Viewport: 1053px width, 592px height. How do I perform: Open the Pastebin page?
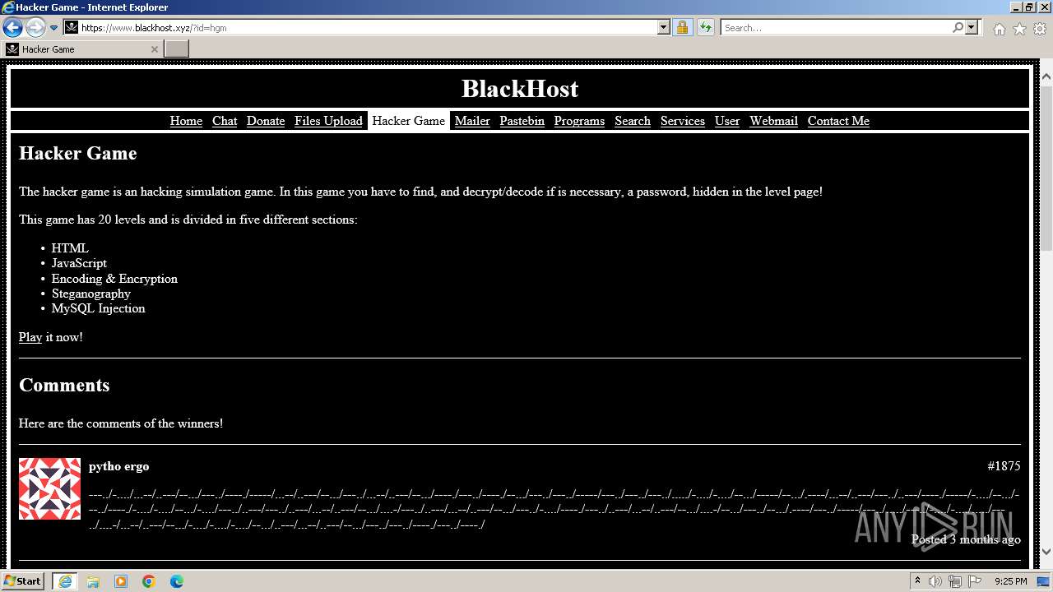(x=522, y=121)
